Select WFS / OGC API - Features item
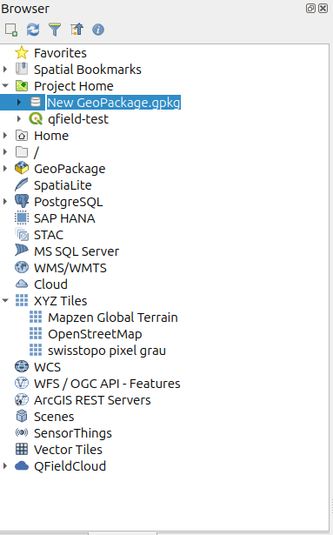 click(x=107, y=384)
